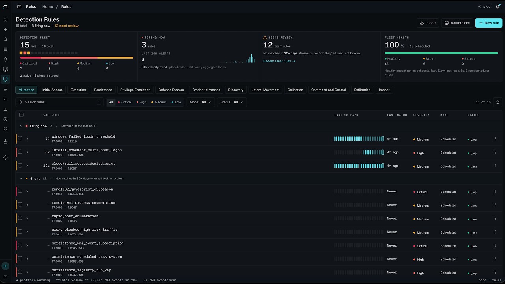This screenshot has height=284, width=505.
Task: Tick the select-all checkbox in table header
Action: tap(21, 115)
